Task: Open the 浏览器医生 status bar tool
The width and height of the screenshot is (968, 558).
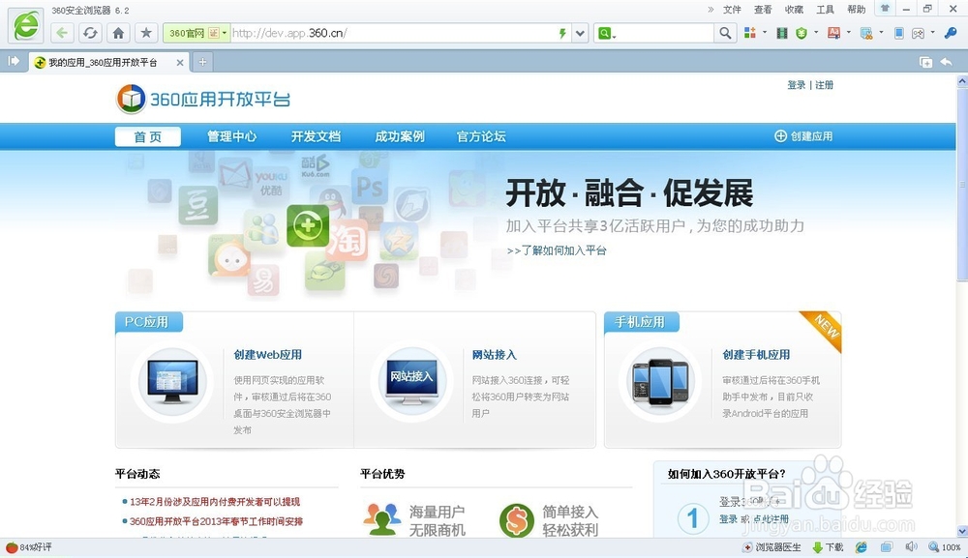Action: coord(771,547)
